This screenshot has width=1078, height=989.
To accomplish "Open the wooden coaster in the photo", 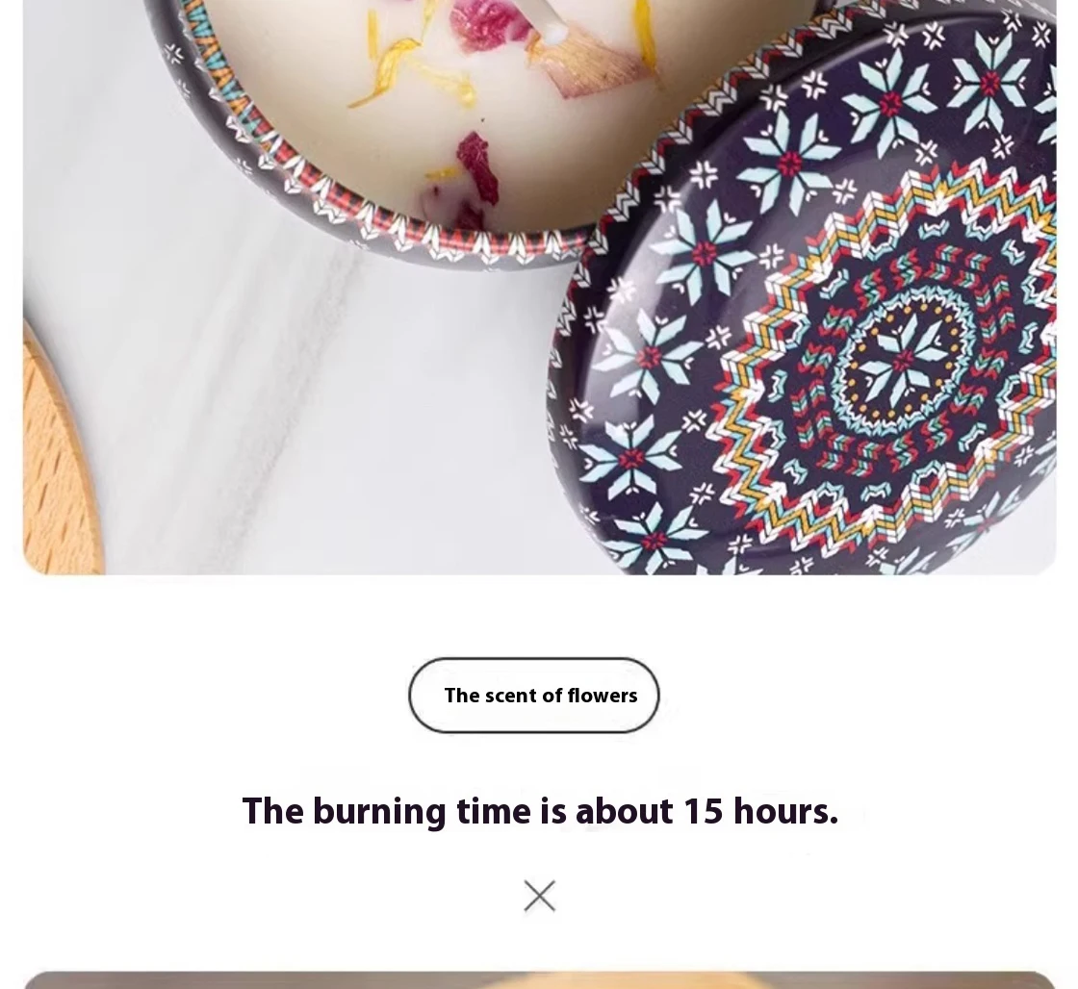I will [x=59, y=453].
